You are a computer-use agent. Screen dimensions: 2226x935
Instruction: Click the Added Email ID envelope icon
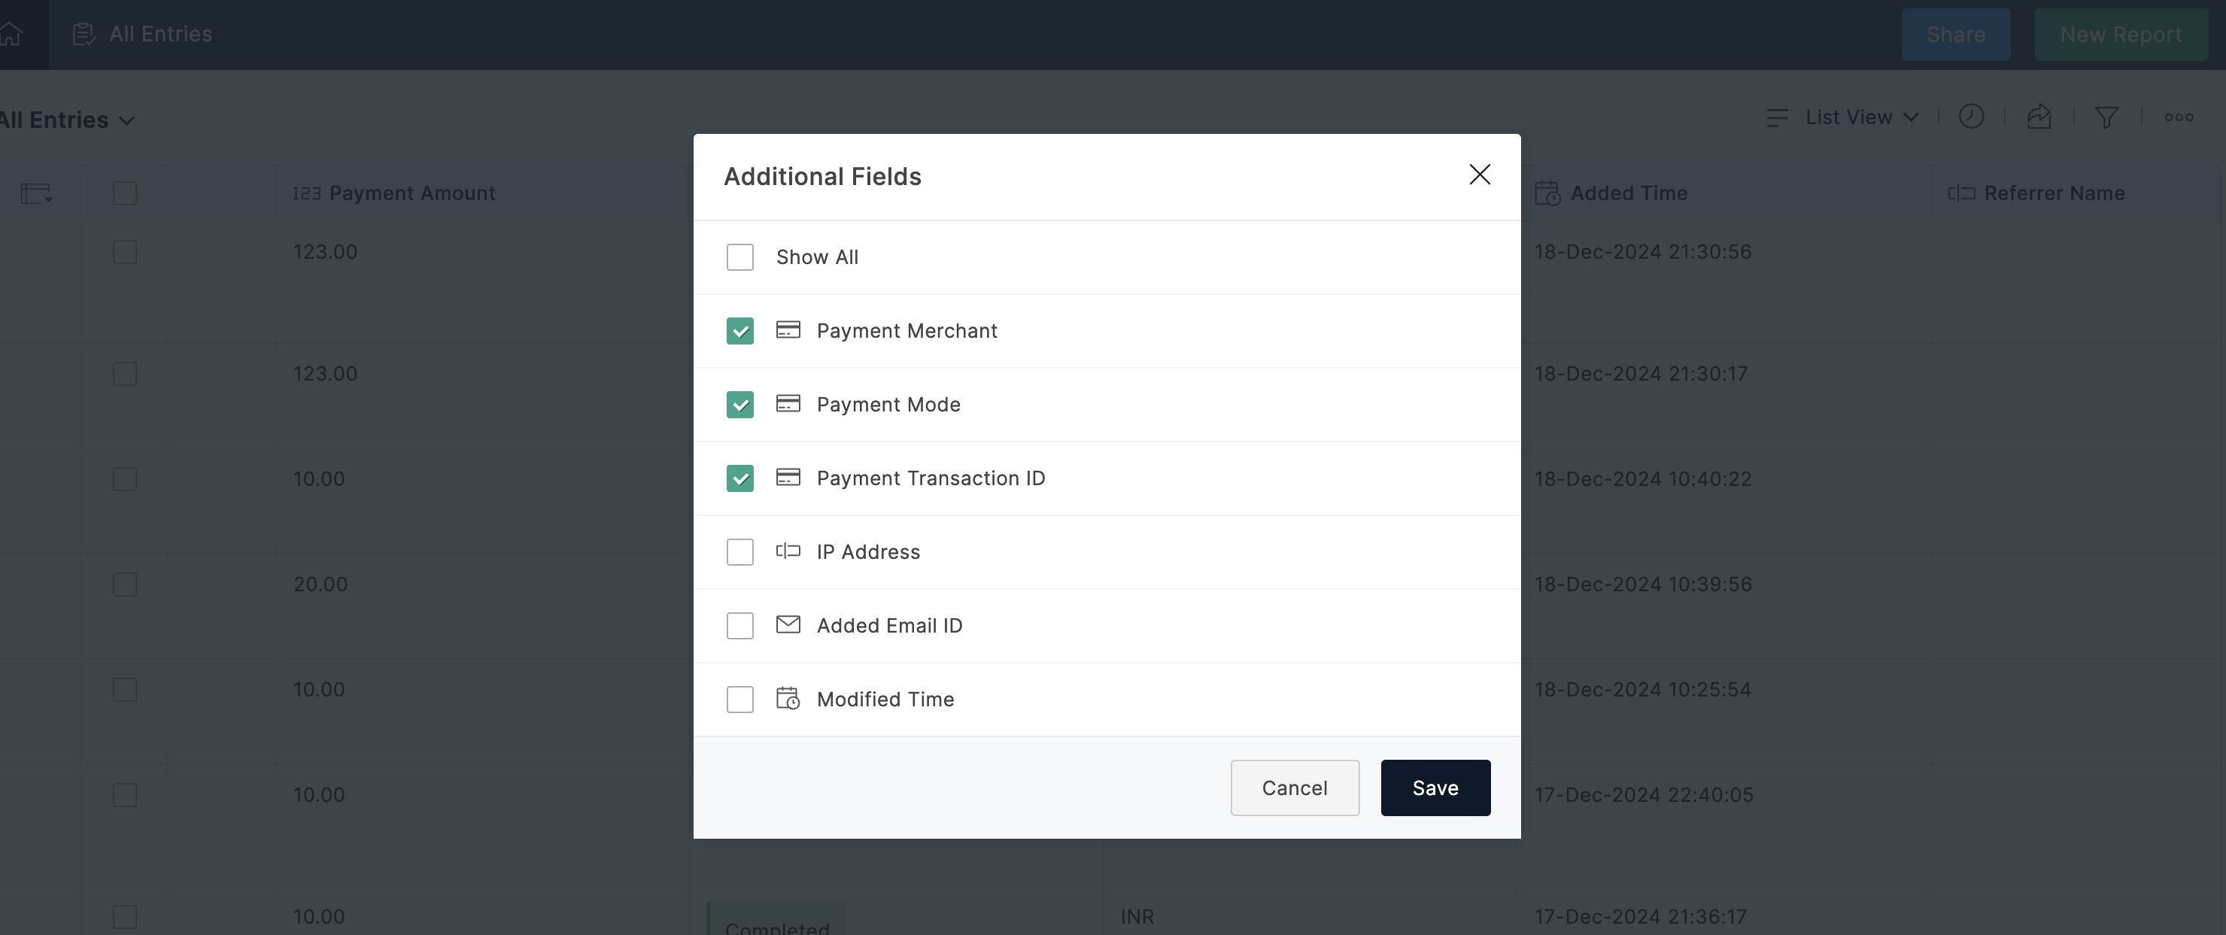pyautogui.click(x=788, y=626)
